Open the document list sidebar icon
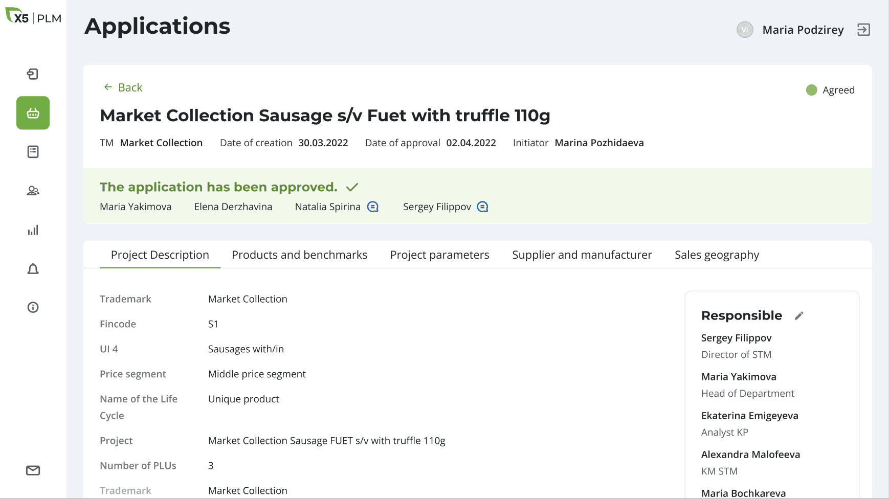The image size is (889, 499). pyautogui.click(x=33, y=152)
